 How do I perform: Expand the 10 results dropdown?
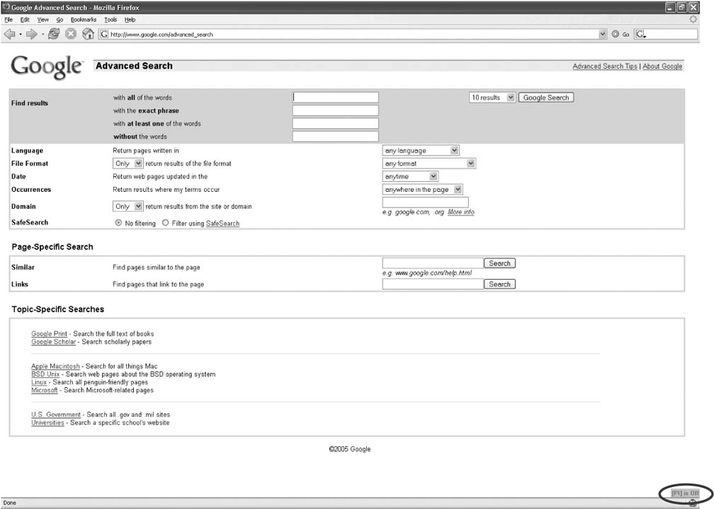click(x=492, y=98)
